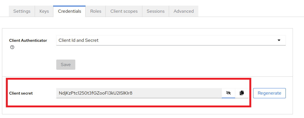Focus the client secret text field
The width and height of the screenshot is (304, 118).
tap(139, 93)
